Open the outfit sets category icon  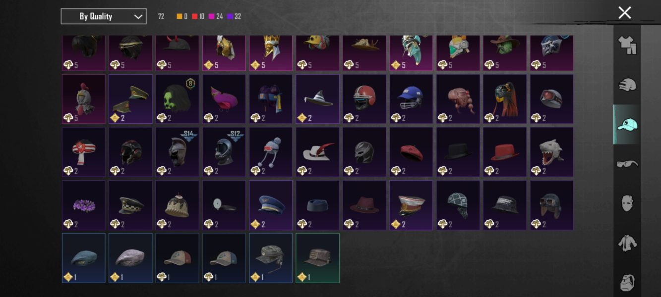(627, 45)
